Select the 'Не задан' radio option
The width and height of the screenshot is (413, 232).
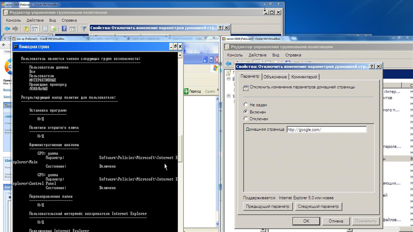(x=246, y=105)
